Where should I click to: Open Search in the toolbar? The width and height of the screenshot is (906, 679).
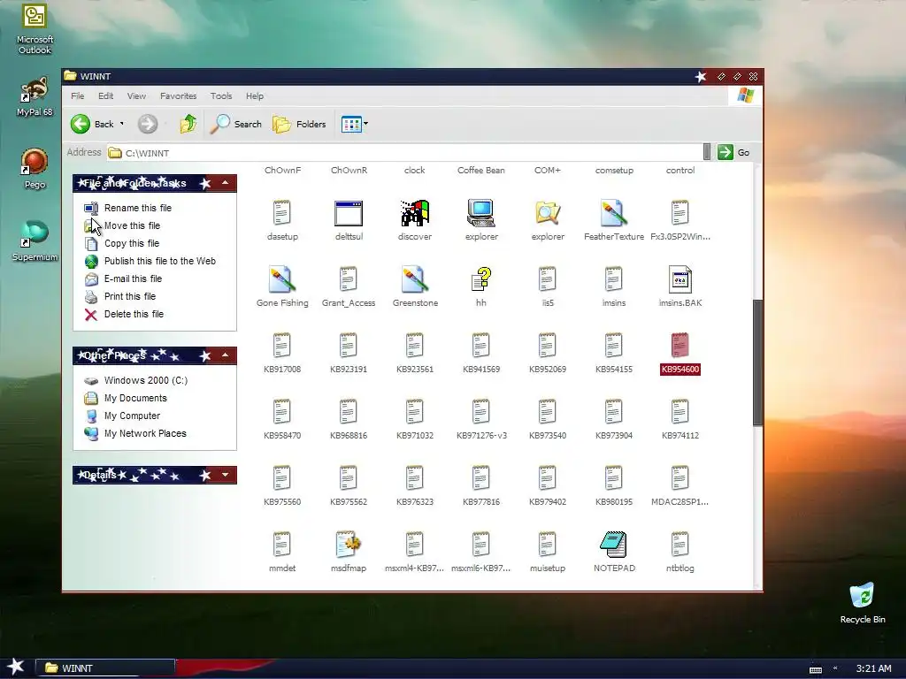(x=235, y=124)
